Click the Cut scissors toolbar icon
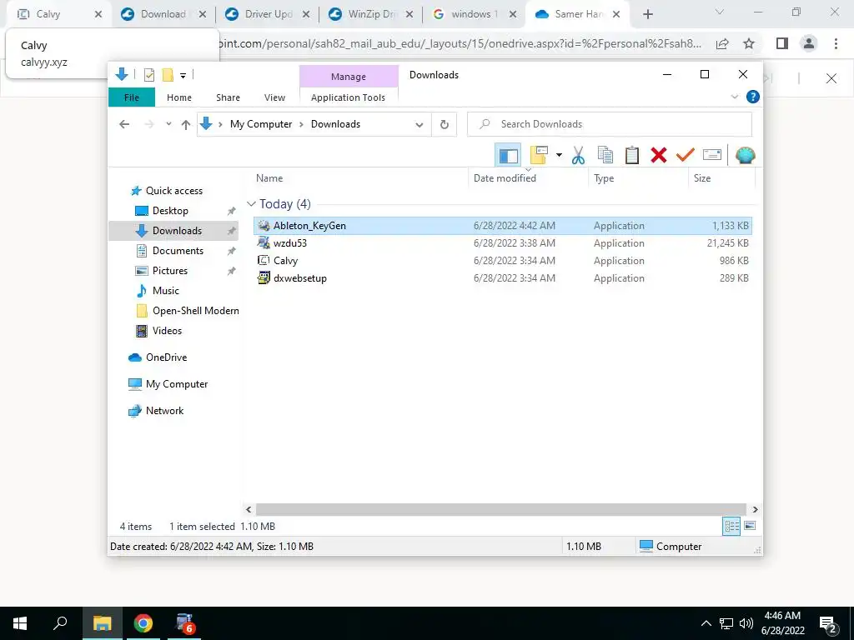The image size is (854, 640). click(579, 156)
